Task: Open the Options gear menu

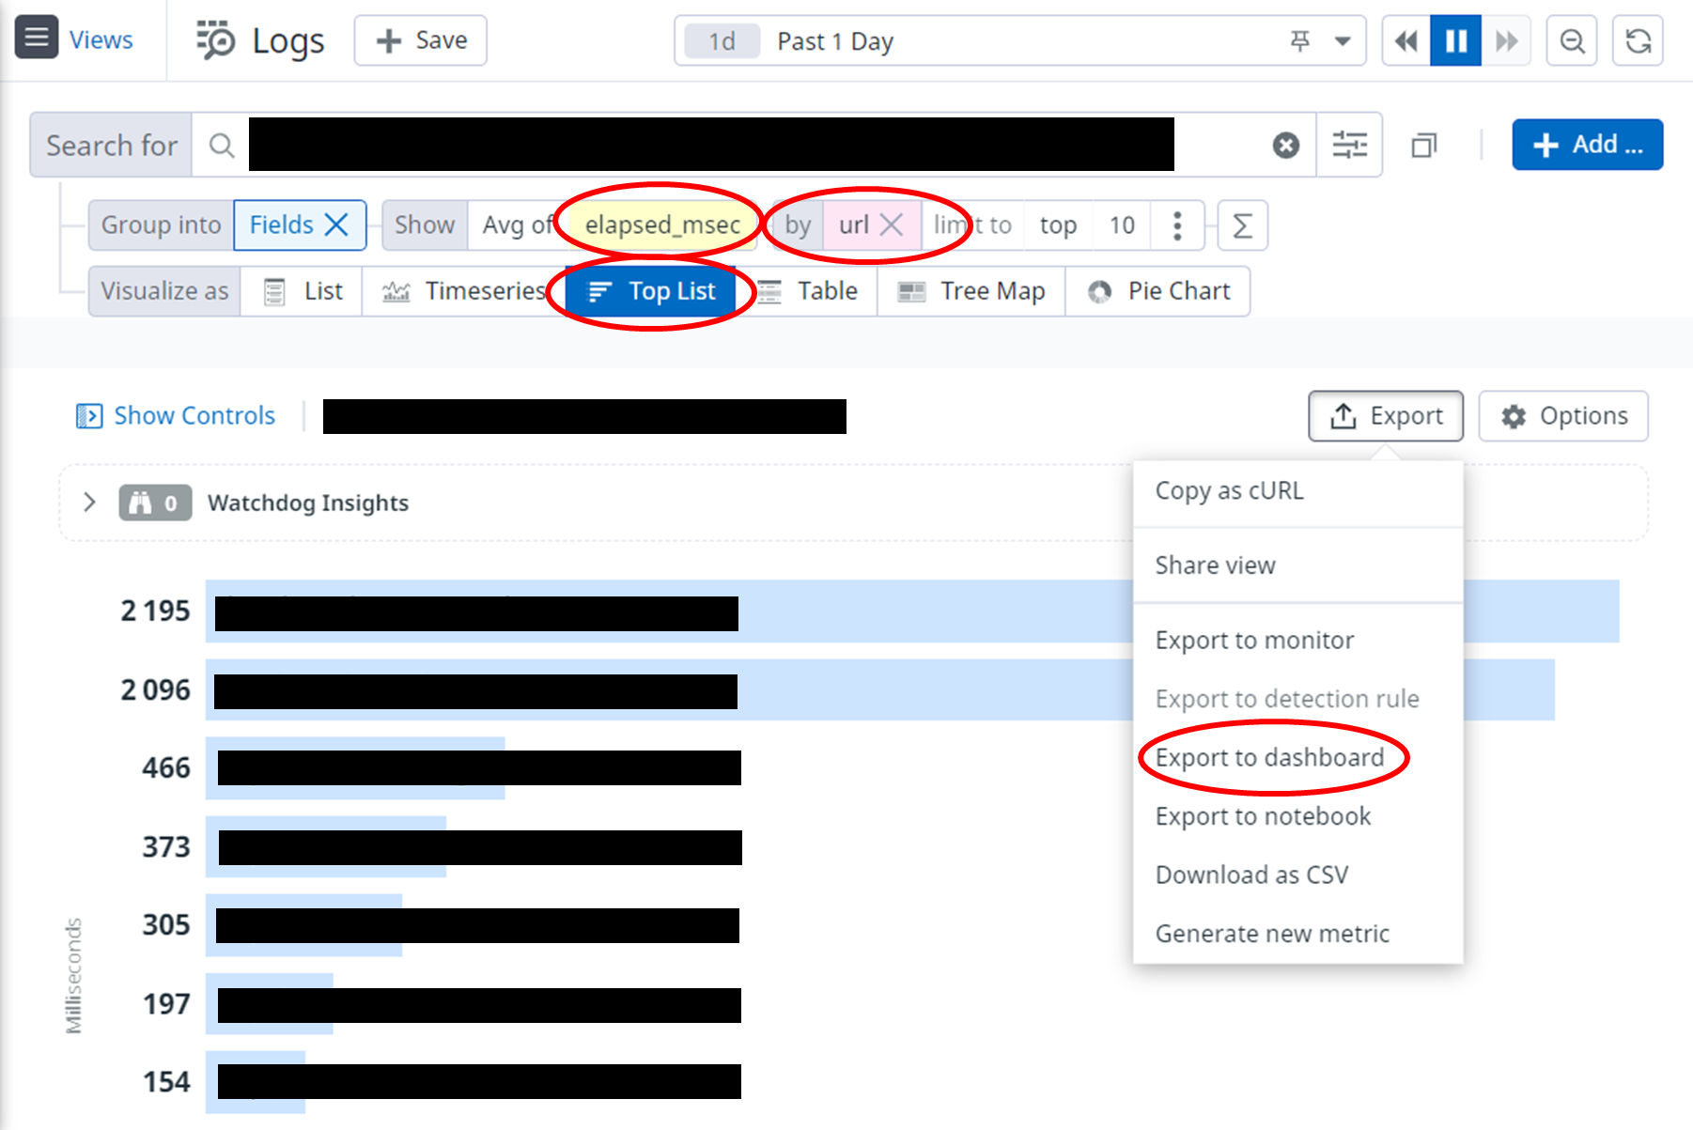Action: (1563, 415)
